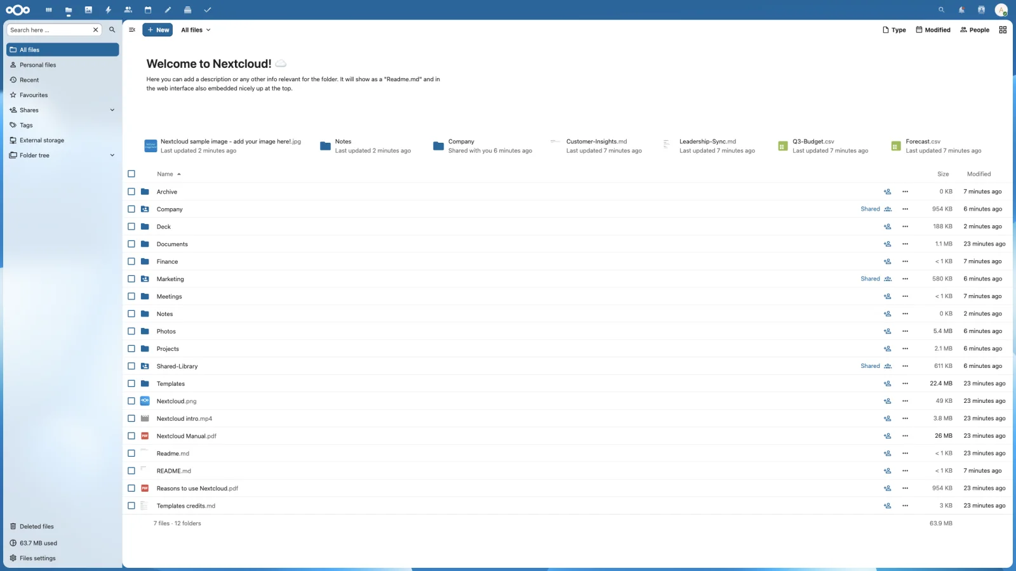This screenshot has height=571, width=1016.
Task: Go to Personal files
Action: tap(63, 65)
